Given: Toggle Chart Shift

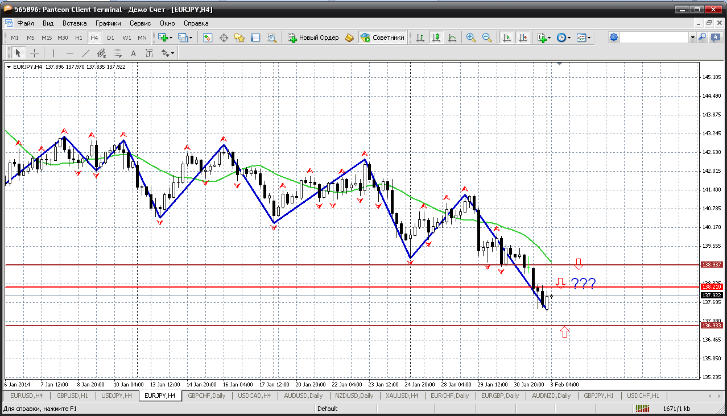Looking at the screenshot, I should coord(522,38).
